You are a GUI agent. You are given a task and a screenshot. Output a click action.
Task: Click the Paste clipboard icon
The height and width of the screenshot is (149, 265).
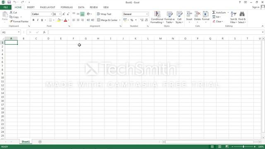click(x=5, y=15)
